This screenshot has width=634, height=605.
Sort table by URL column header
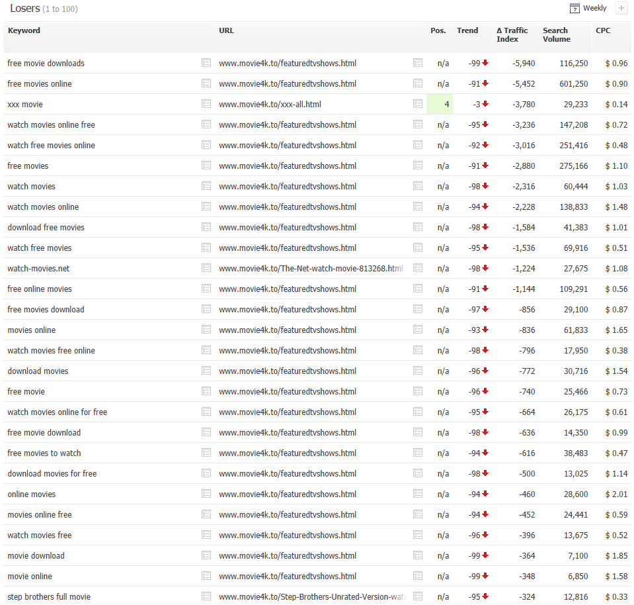coord(226,30)
